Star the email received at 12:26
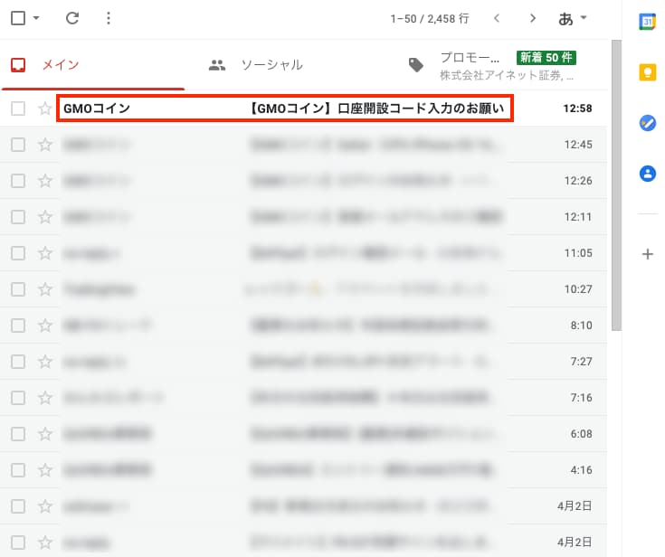 [45, 181]
